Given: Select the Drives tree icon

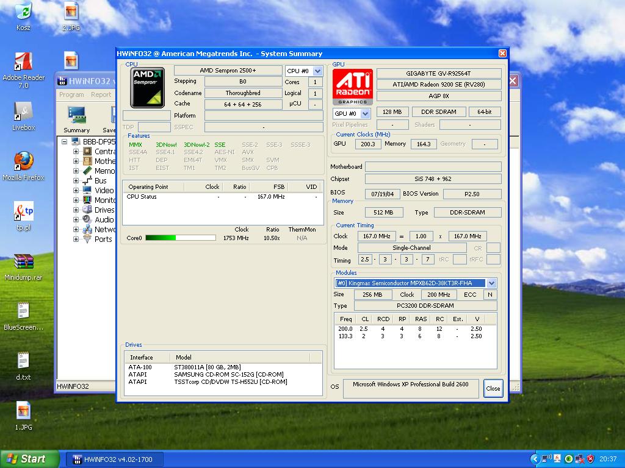Looking at the screenshot, I should pos(87,210).
